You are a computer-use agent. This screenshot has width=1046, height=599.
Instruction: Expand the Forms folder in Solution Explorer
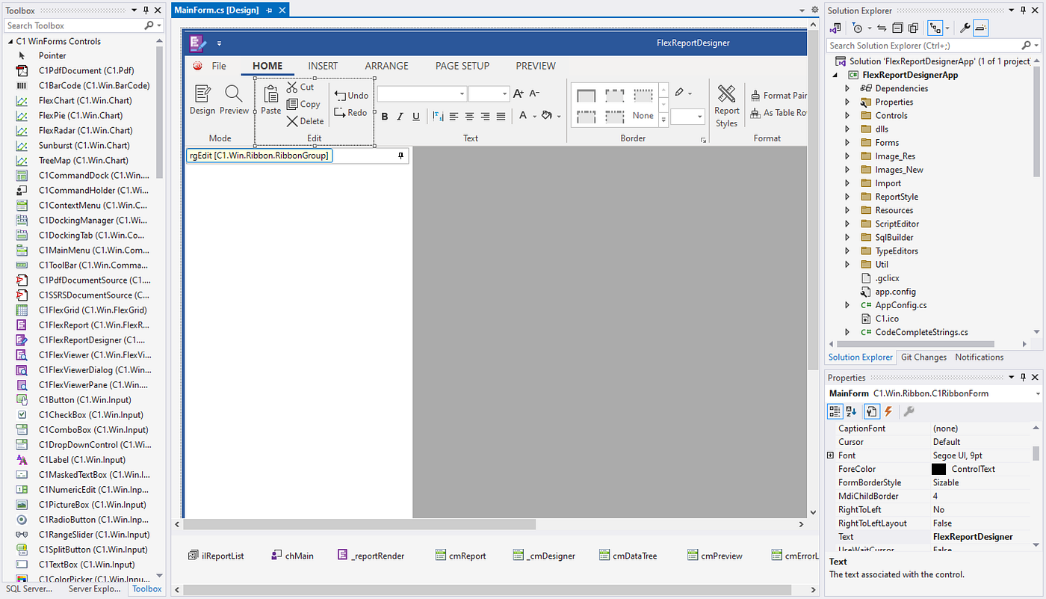pyautogui.click(x=847, y=142)
